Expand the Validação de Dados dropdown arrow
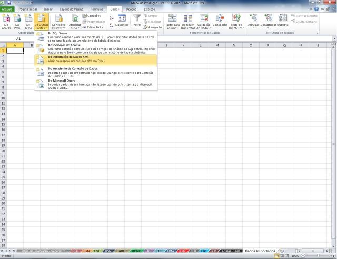This screenshot has width=337, height=259. point(211,28)
